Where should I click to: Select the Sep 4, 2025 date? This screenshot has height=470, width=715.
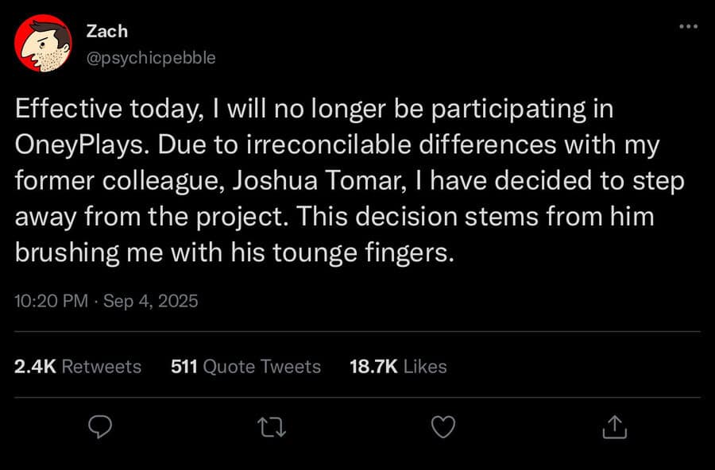[x=150, y=301]
